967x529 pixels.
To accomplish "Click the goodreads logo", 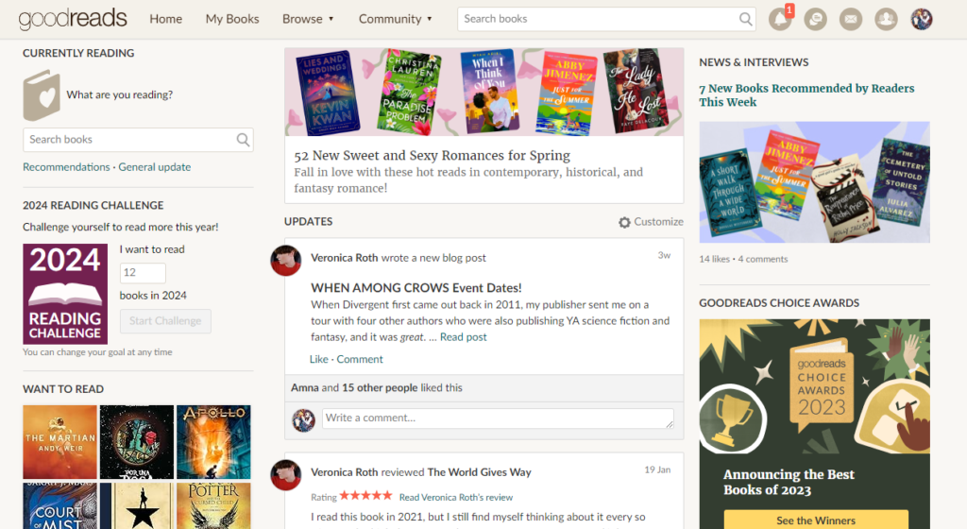I will pos(73,19).
